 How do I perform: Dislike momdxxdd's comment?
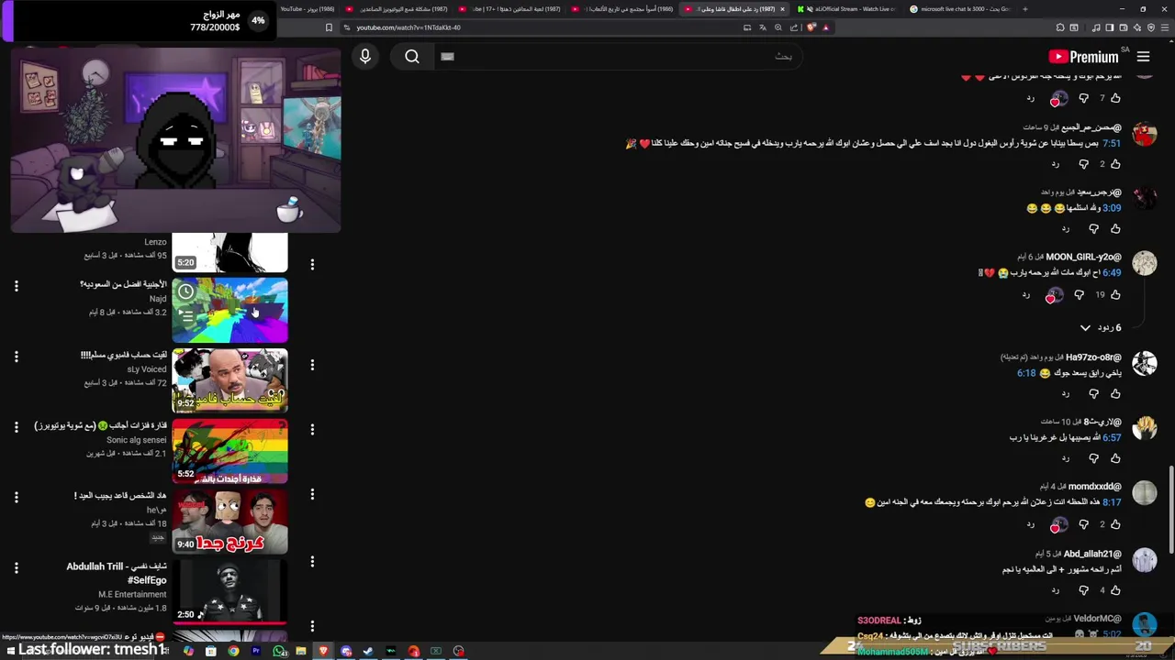click(1083, 524)
